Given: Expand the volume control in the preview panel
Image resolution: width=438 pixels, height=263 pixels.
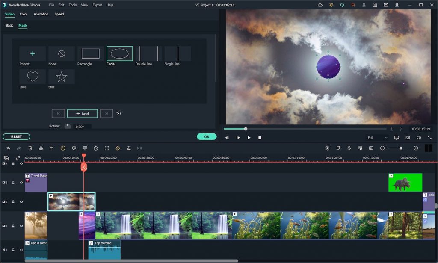Looking at the screenshot, I should [x=419, y=138].
